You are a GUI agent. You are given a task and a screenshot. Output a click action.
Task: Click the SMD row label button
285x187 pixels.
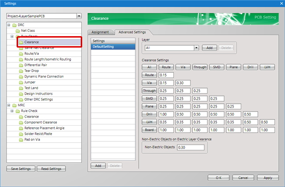(x=149, y=98)
